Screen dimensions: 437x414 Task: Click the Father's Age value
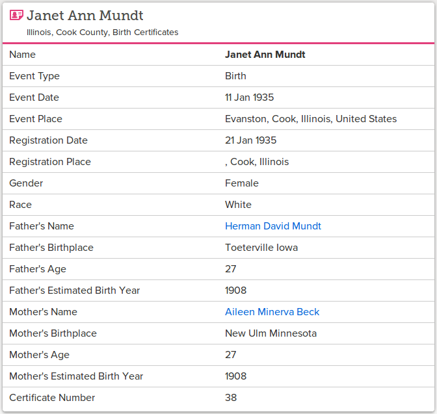231,269
